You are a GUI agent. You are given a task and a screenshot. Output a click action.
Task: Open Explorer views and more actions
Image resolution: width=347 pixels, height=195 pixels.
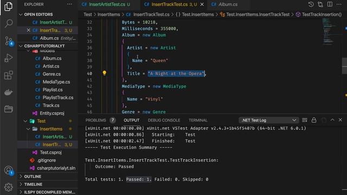69,4
